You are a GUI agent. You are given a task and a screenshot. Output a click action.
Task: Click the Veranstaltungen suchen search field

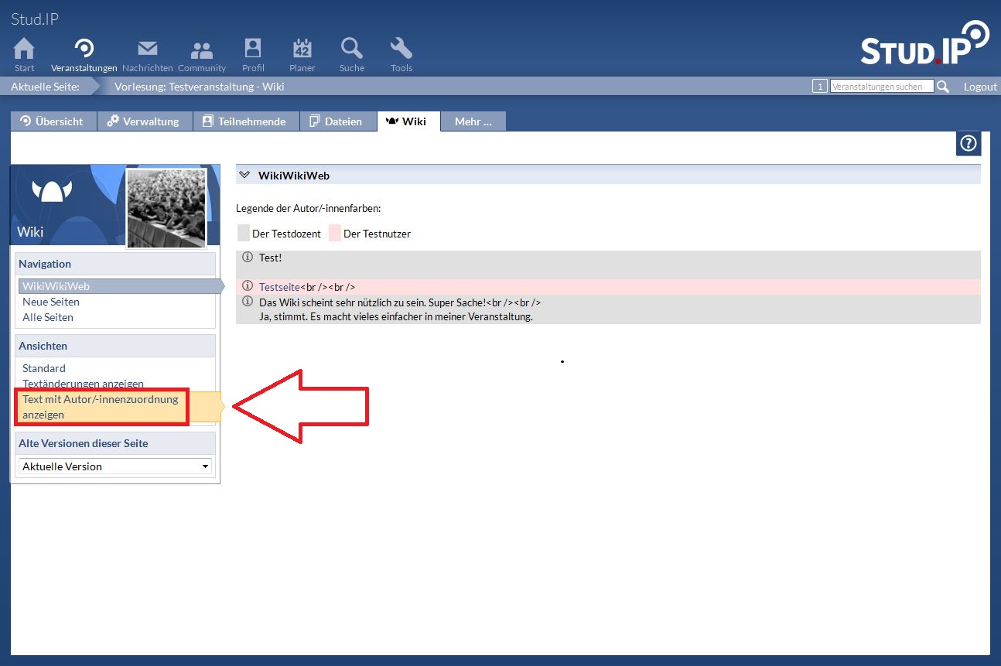coord(881,87)
